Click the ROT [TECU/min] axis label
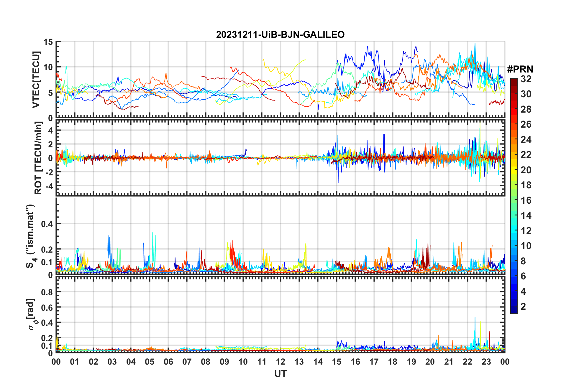Screen dimensions: 561x392 point(38,158)
